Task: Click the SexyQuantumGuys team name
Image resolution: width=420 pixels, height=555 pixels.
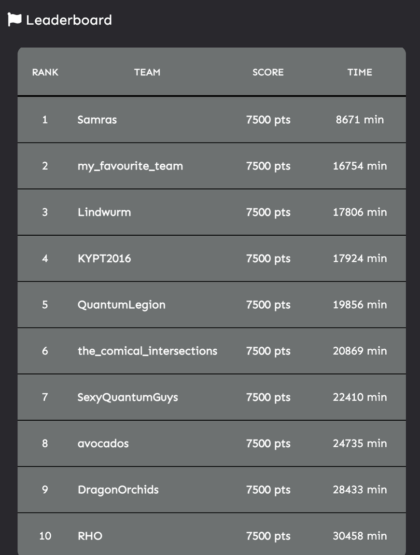Action: coord(128,398)
